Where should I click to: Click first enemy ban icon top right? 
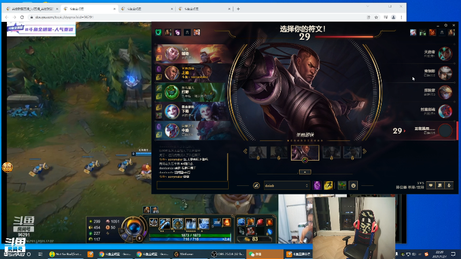[x=413, y=32]
